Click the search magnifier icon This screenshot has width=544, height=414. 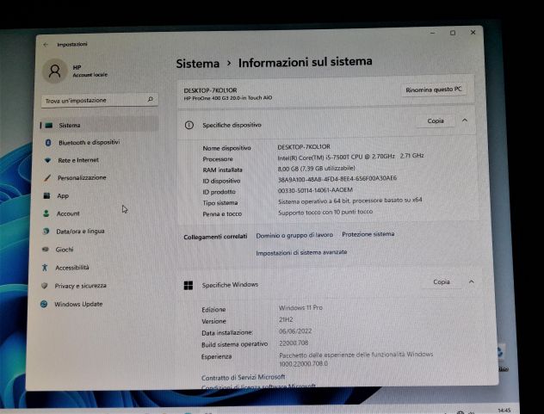click(x=151, y=99)
